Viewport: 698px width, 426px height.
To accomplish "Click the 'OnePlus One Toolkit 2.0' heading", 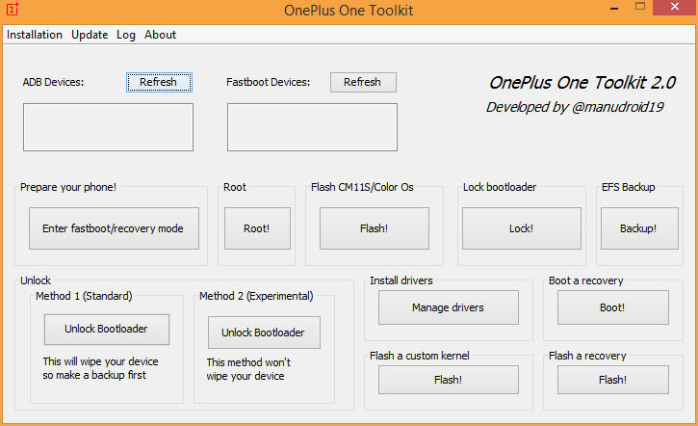I will (582, 83).
